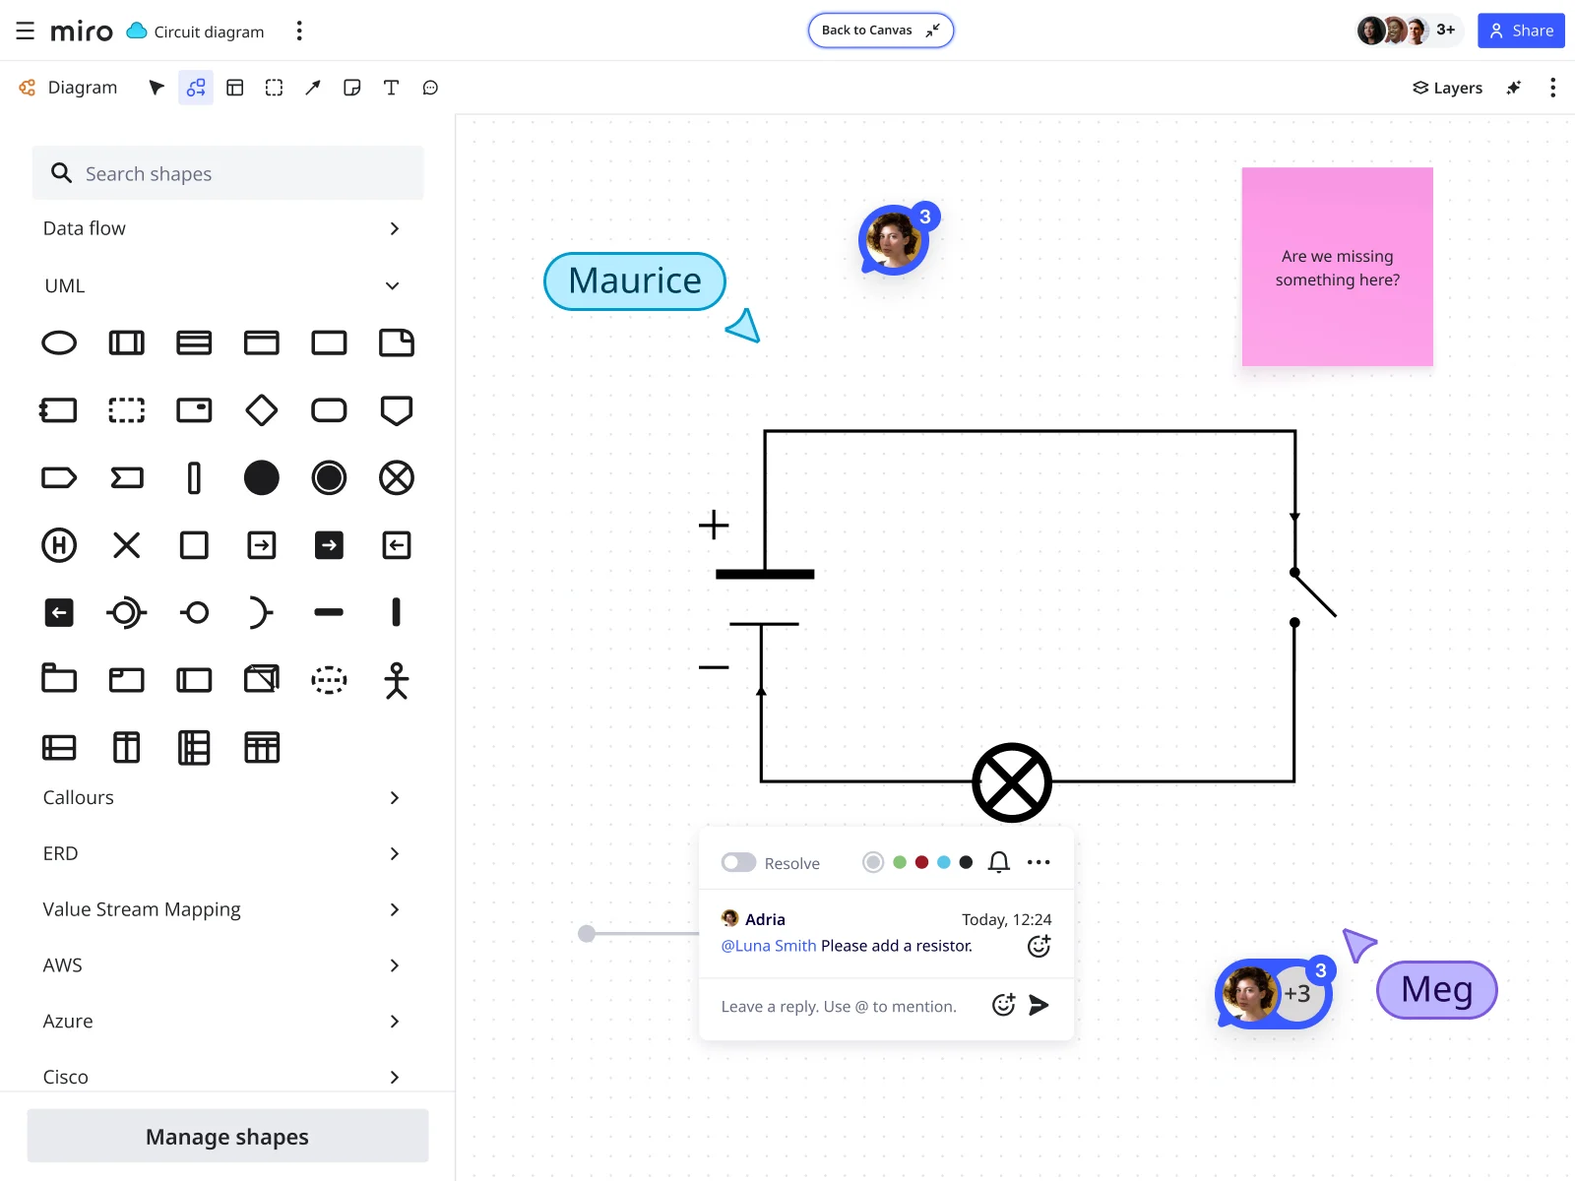Pick the UML ellipse shape
The image size is (1575, 1181).
59,342
